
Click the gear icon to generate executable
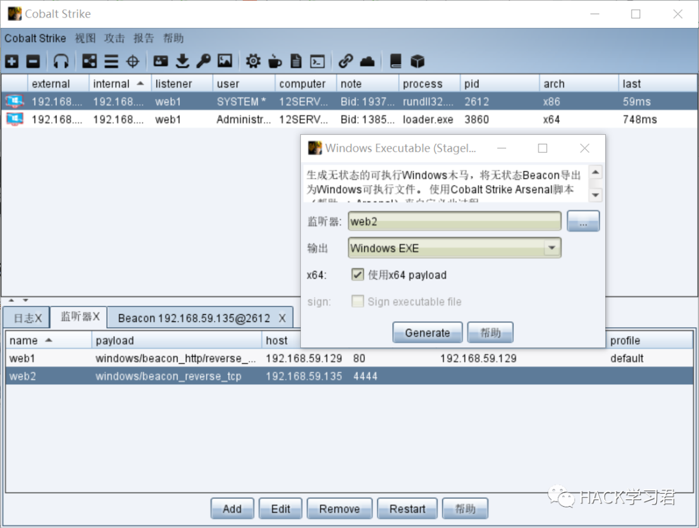(253, 61)
